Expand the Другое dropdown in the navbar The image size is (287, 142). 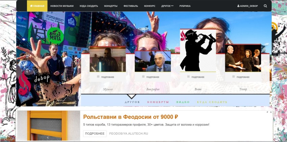pos(167,6)
